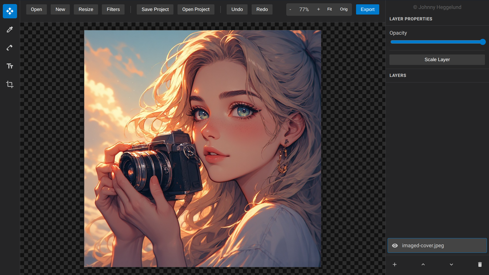This screenshot has height=275, width=489.
Task: Toggle visibility of imaged-cover.jpeg layer
Action: 395,245
